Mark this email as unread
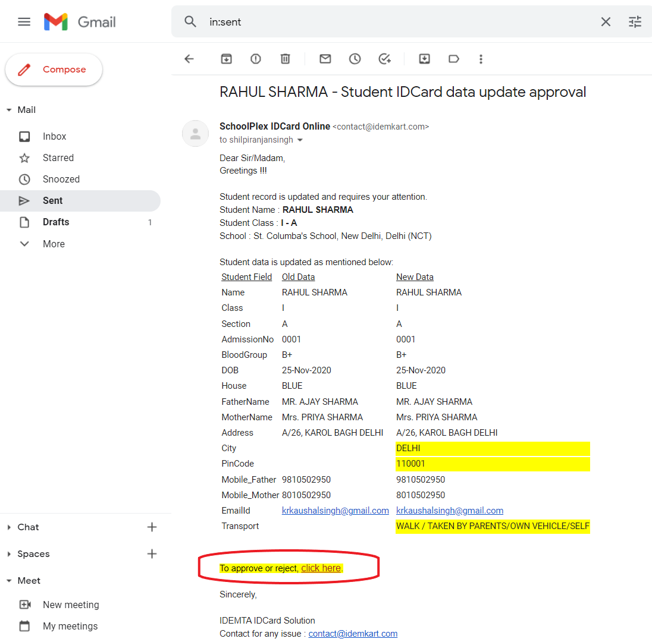The height and width of the screenshot is (642, 652). [x=325, y=59]
